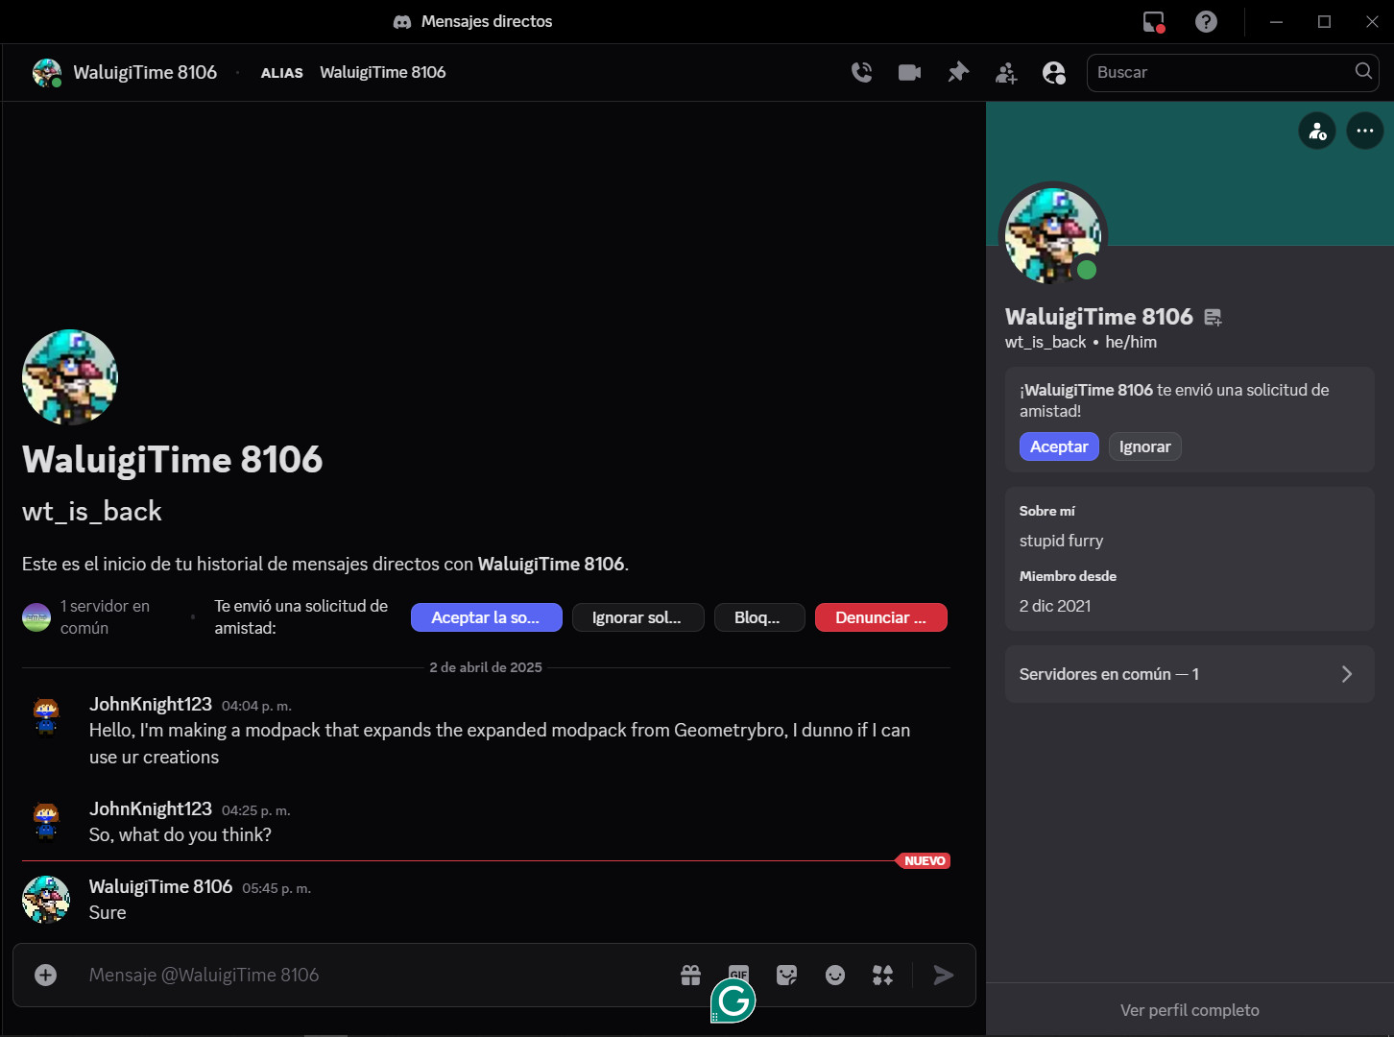Click the plus attachment button

click(x=46, y=976)
